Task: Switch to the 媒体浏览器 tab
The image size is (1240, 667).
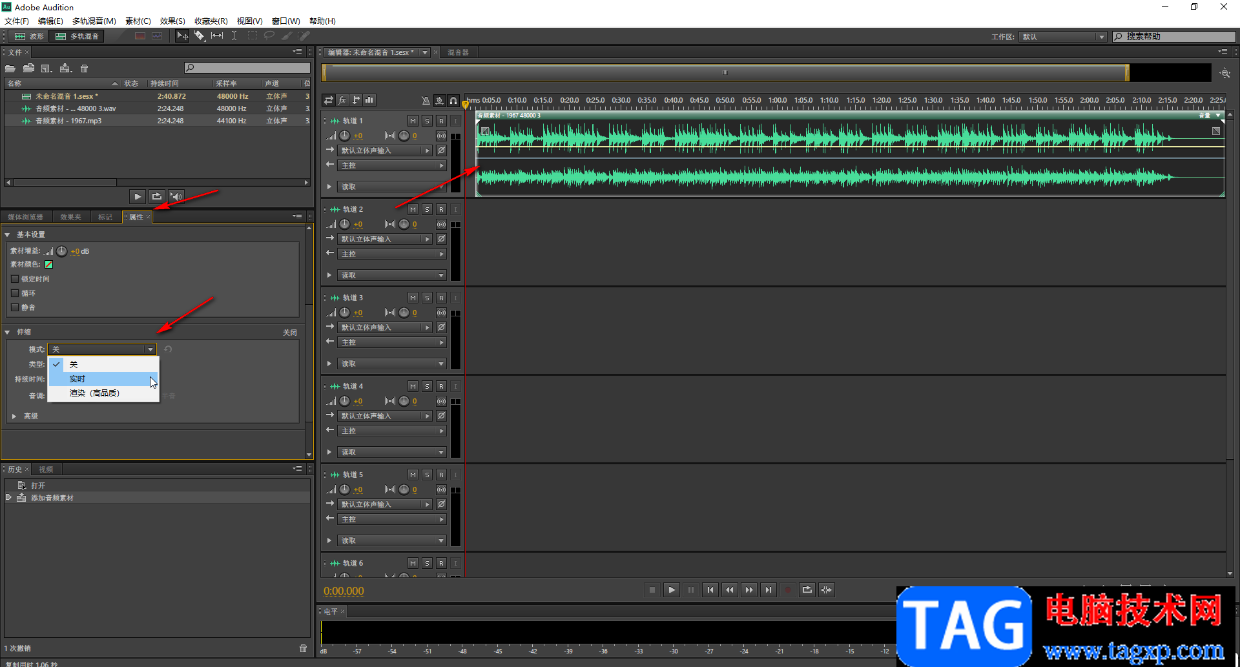Action: (26, 217)
